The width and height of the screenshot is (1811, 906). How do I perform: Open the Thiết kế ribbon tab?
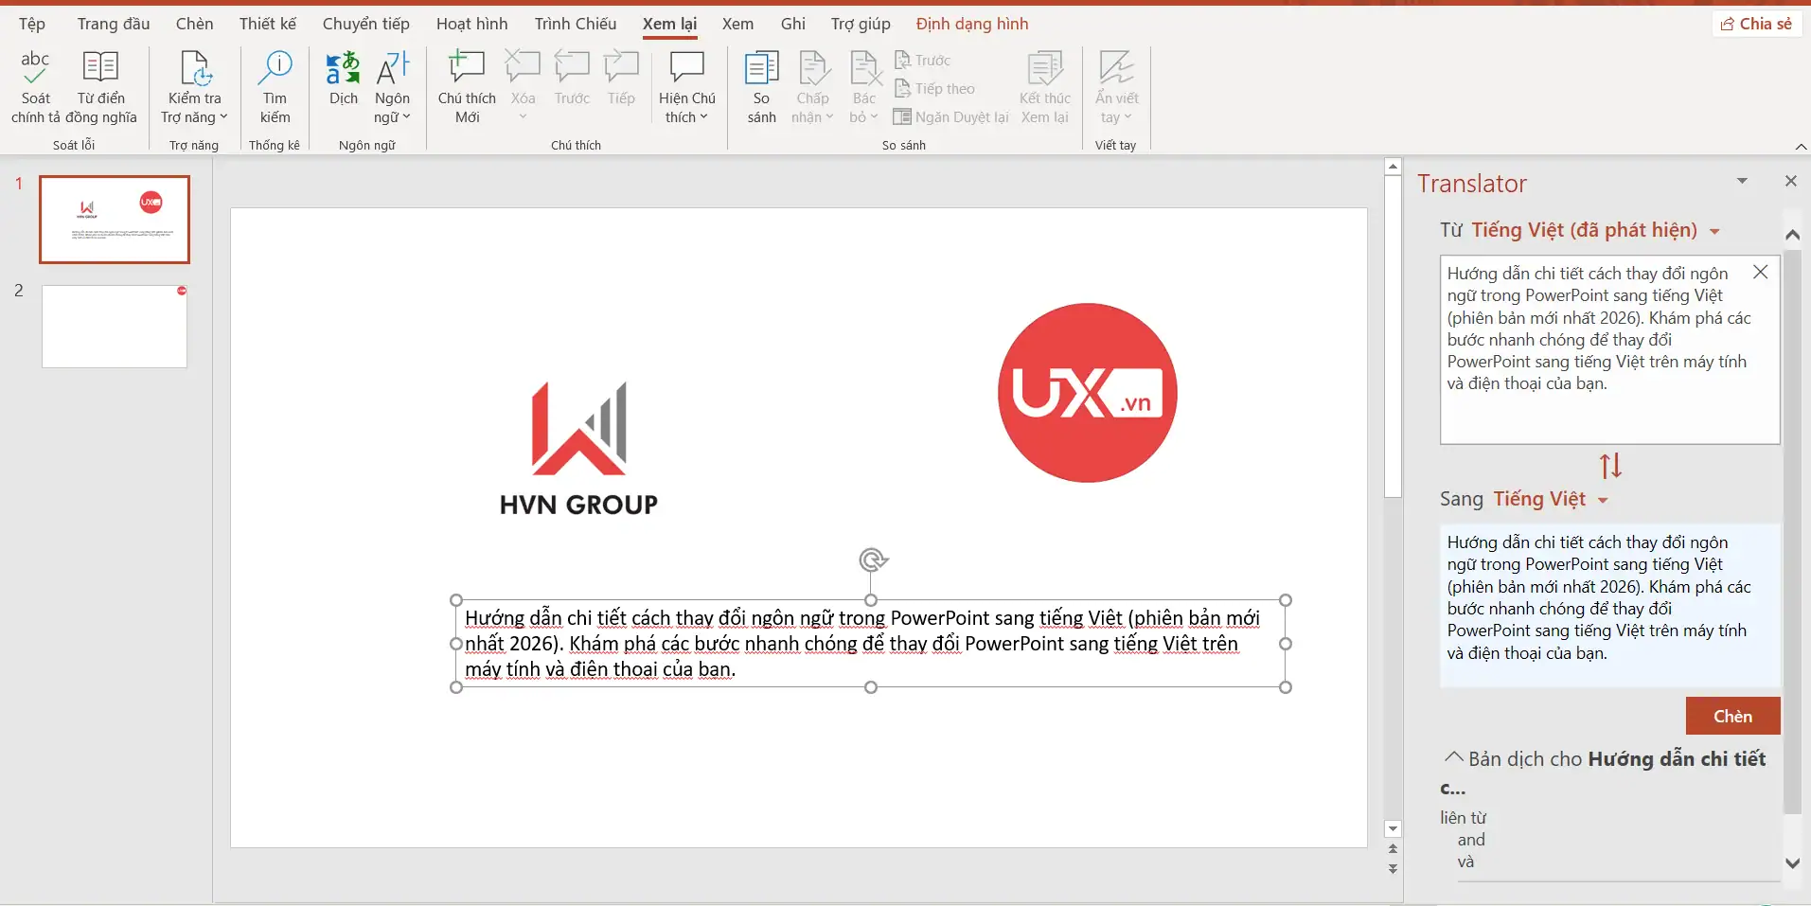(267, 24)
